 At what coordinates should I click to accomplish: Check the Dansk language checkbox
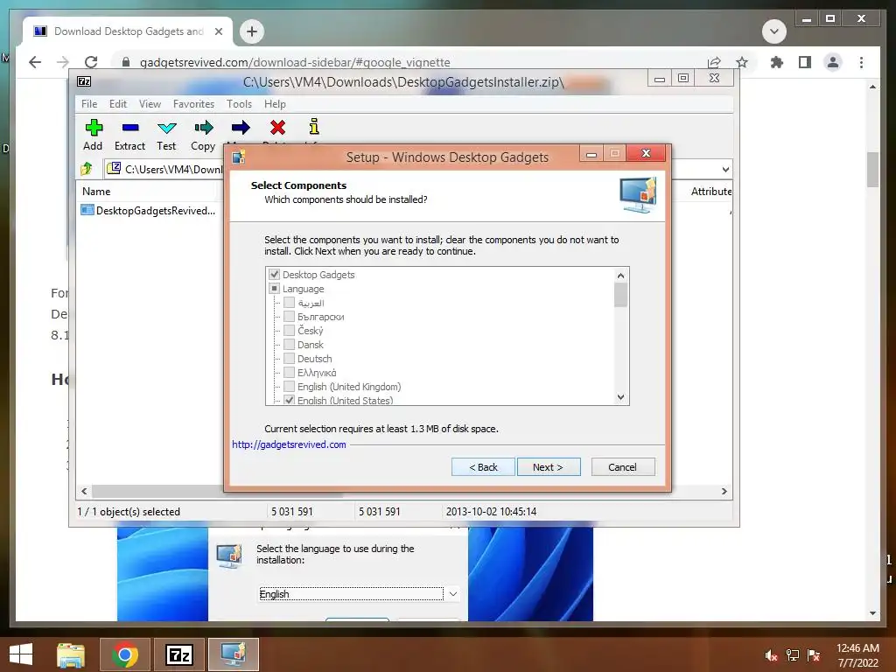click(x=289, y=345)
